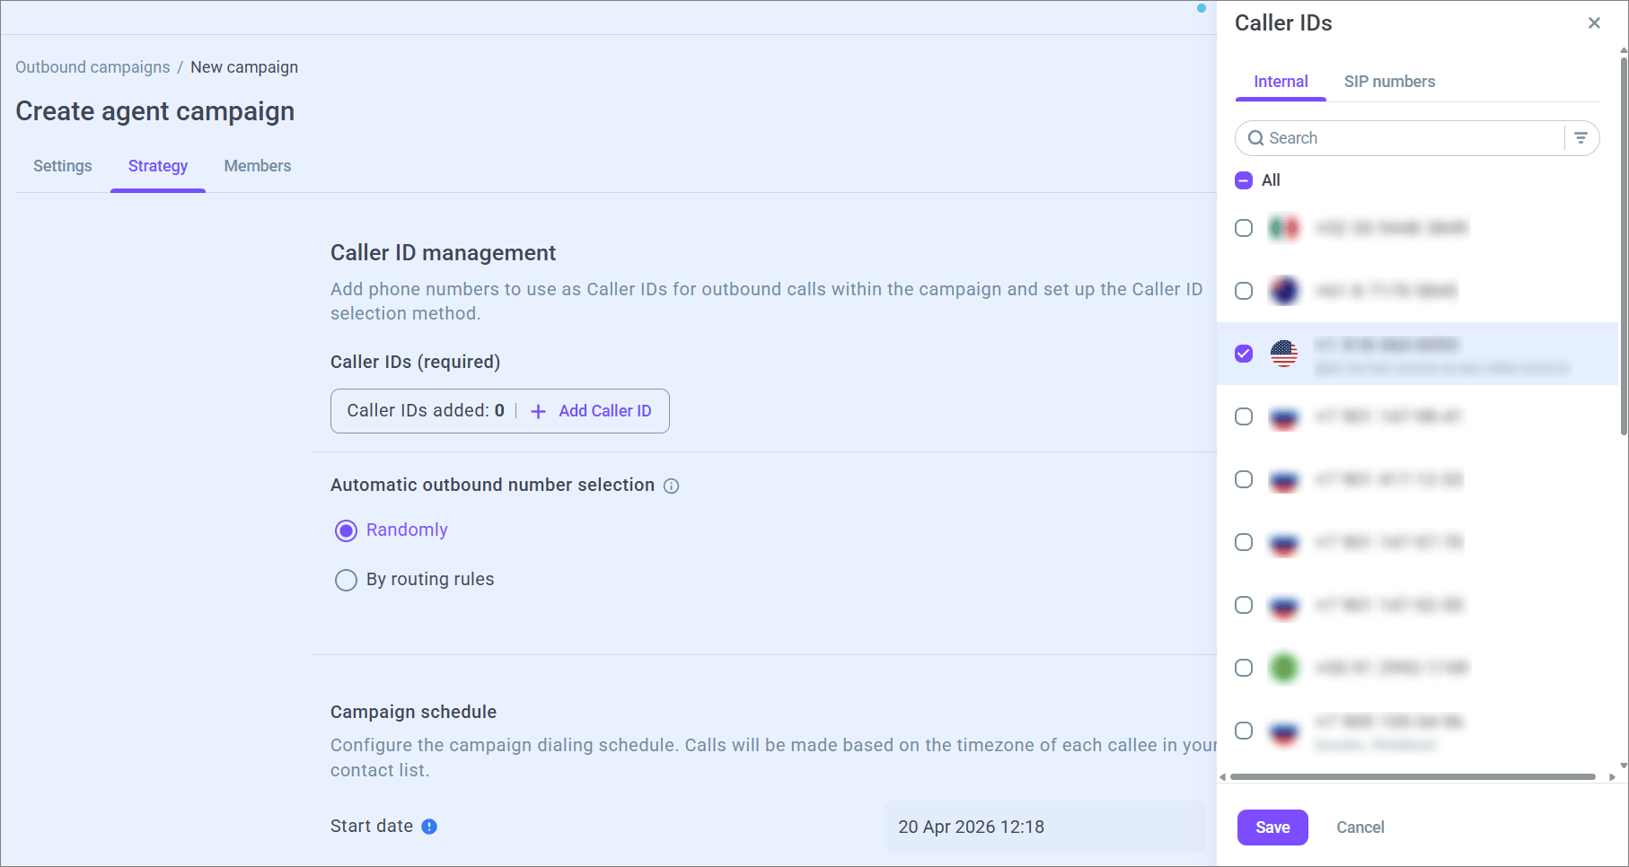This screenshot has width=1629, height=867.
Task: Select the Randomly radio option
Action: (346, 530)
